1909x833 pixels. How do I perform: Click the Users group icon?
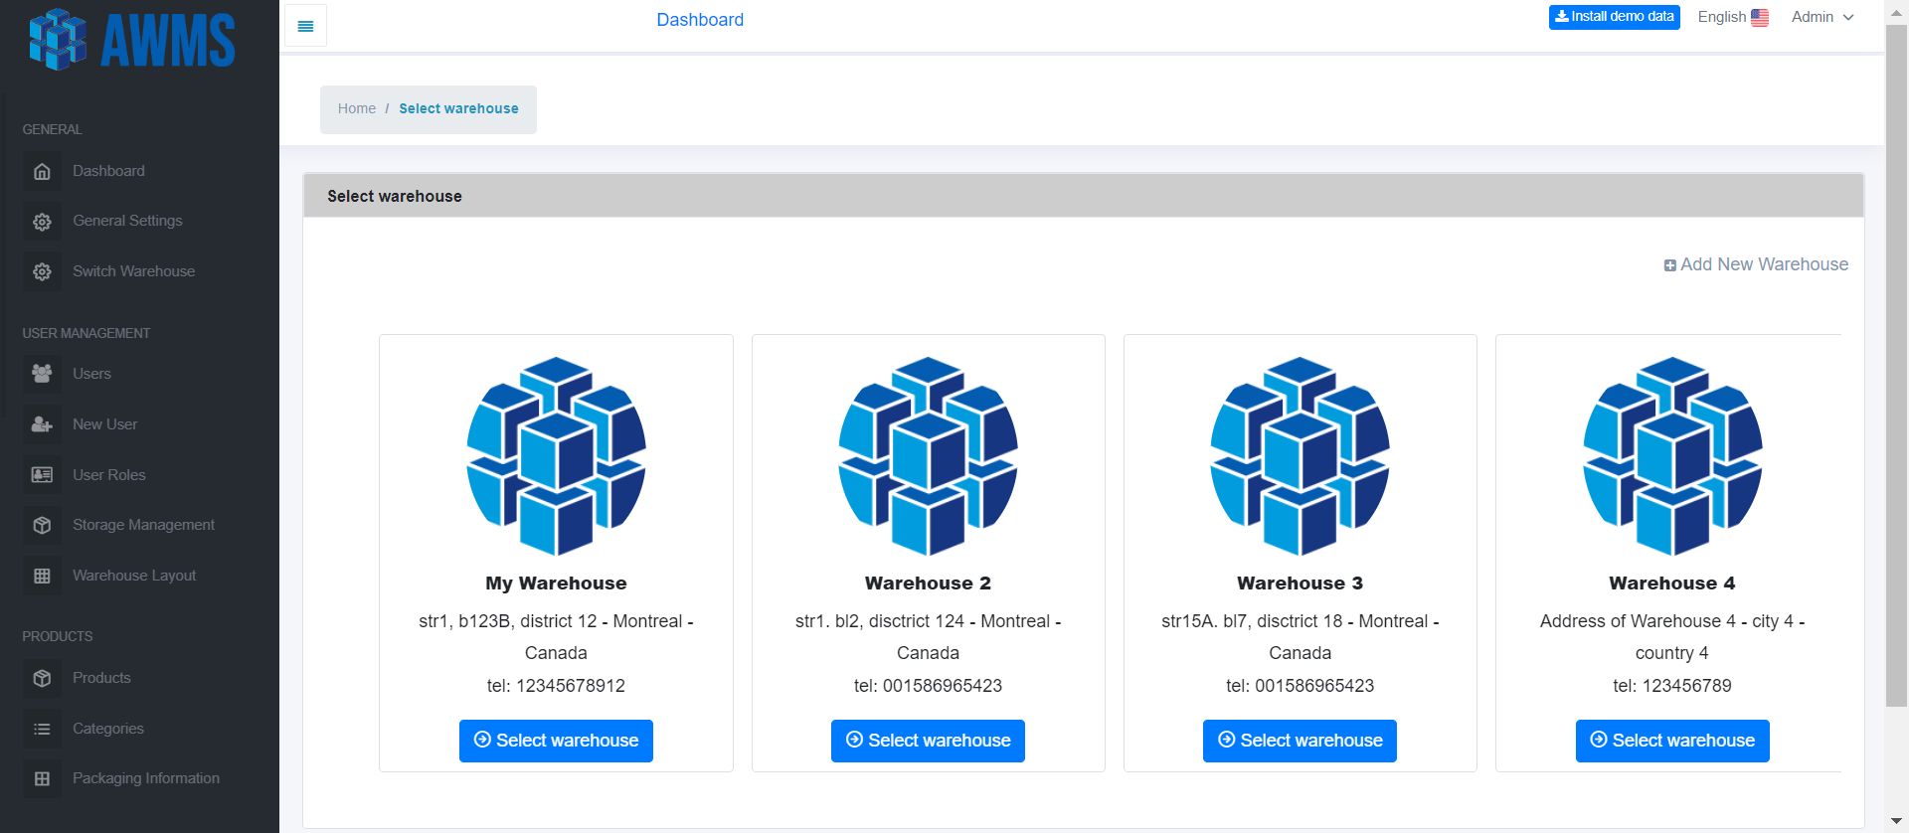coord(42,374)
